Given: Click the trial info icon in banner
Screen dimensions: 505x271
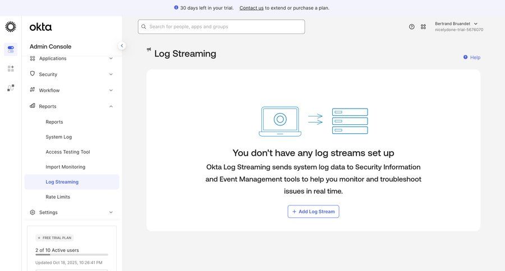Looking at the screenshot, I should 176,7.
